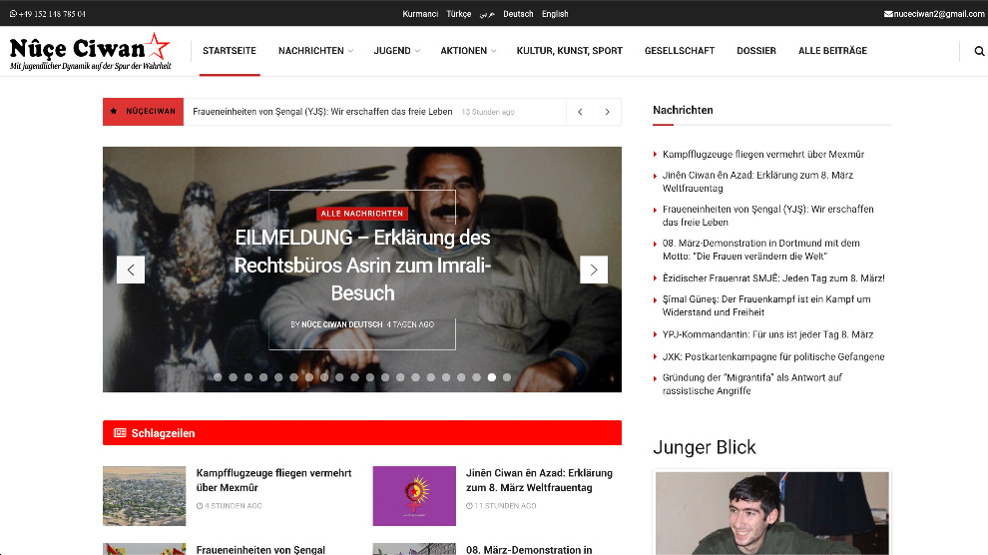Open the Startseite tab

coord(230,51)
